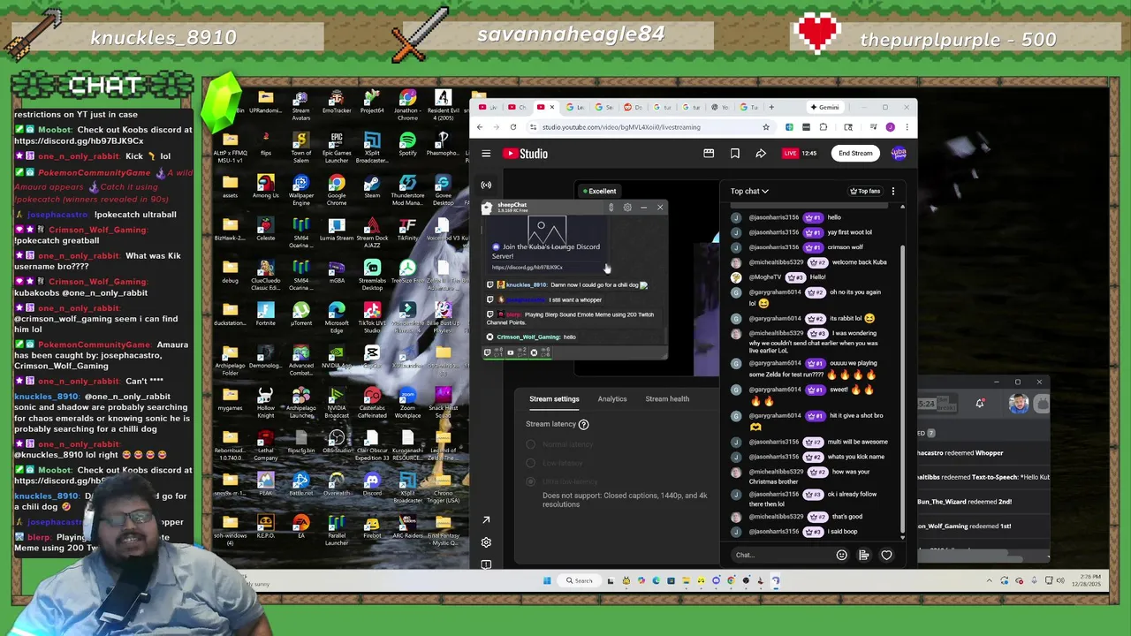Click the notification bell in right-side window

(x=980, y=404)
